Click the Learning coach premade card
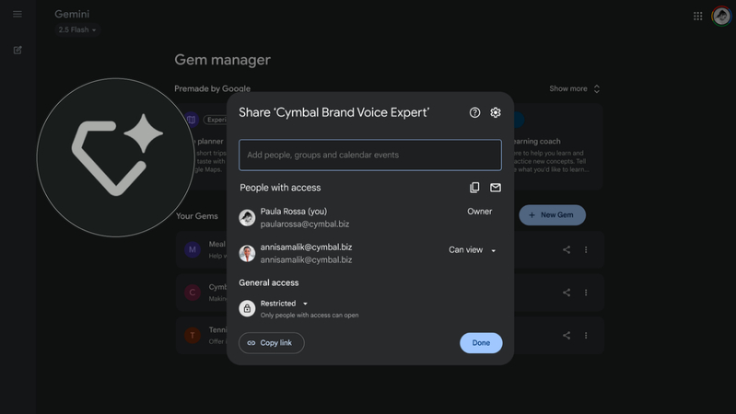The height and width of the screenshot is (414, 736). coord(556,146)
